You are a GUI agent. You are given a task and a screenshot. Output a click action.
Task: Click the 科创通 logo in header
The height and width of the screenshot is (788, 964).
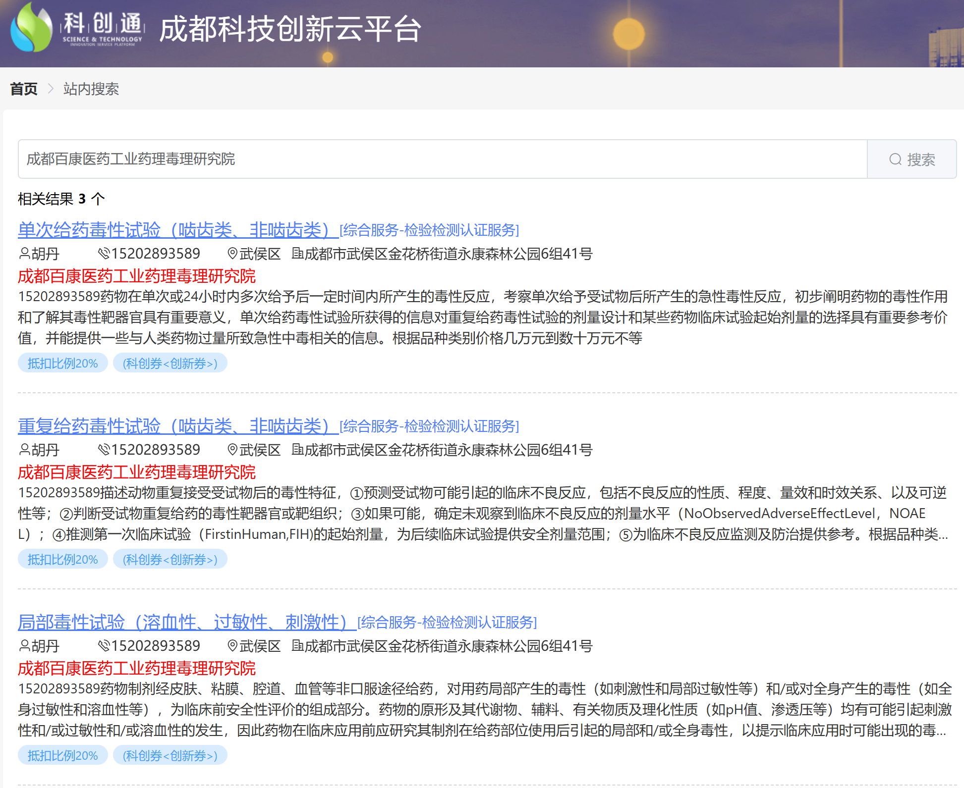[x=77, y=28]
